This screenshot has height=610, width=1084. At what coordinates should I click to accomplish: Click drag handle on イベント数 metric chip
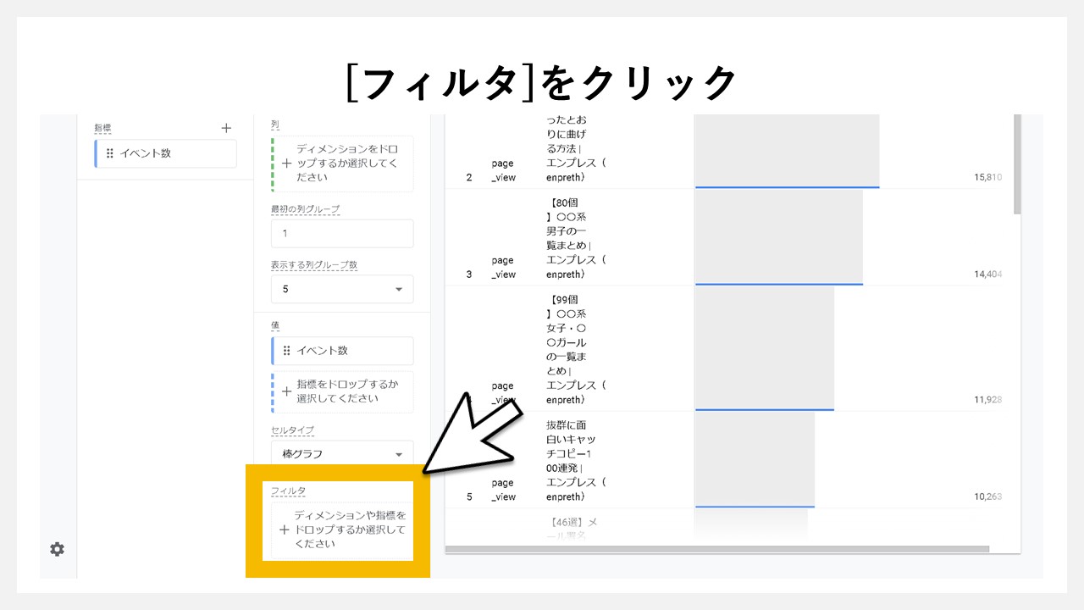click(111, 153)
